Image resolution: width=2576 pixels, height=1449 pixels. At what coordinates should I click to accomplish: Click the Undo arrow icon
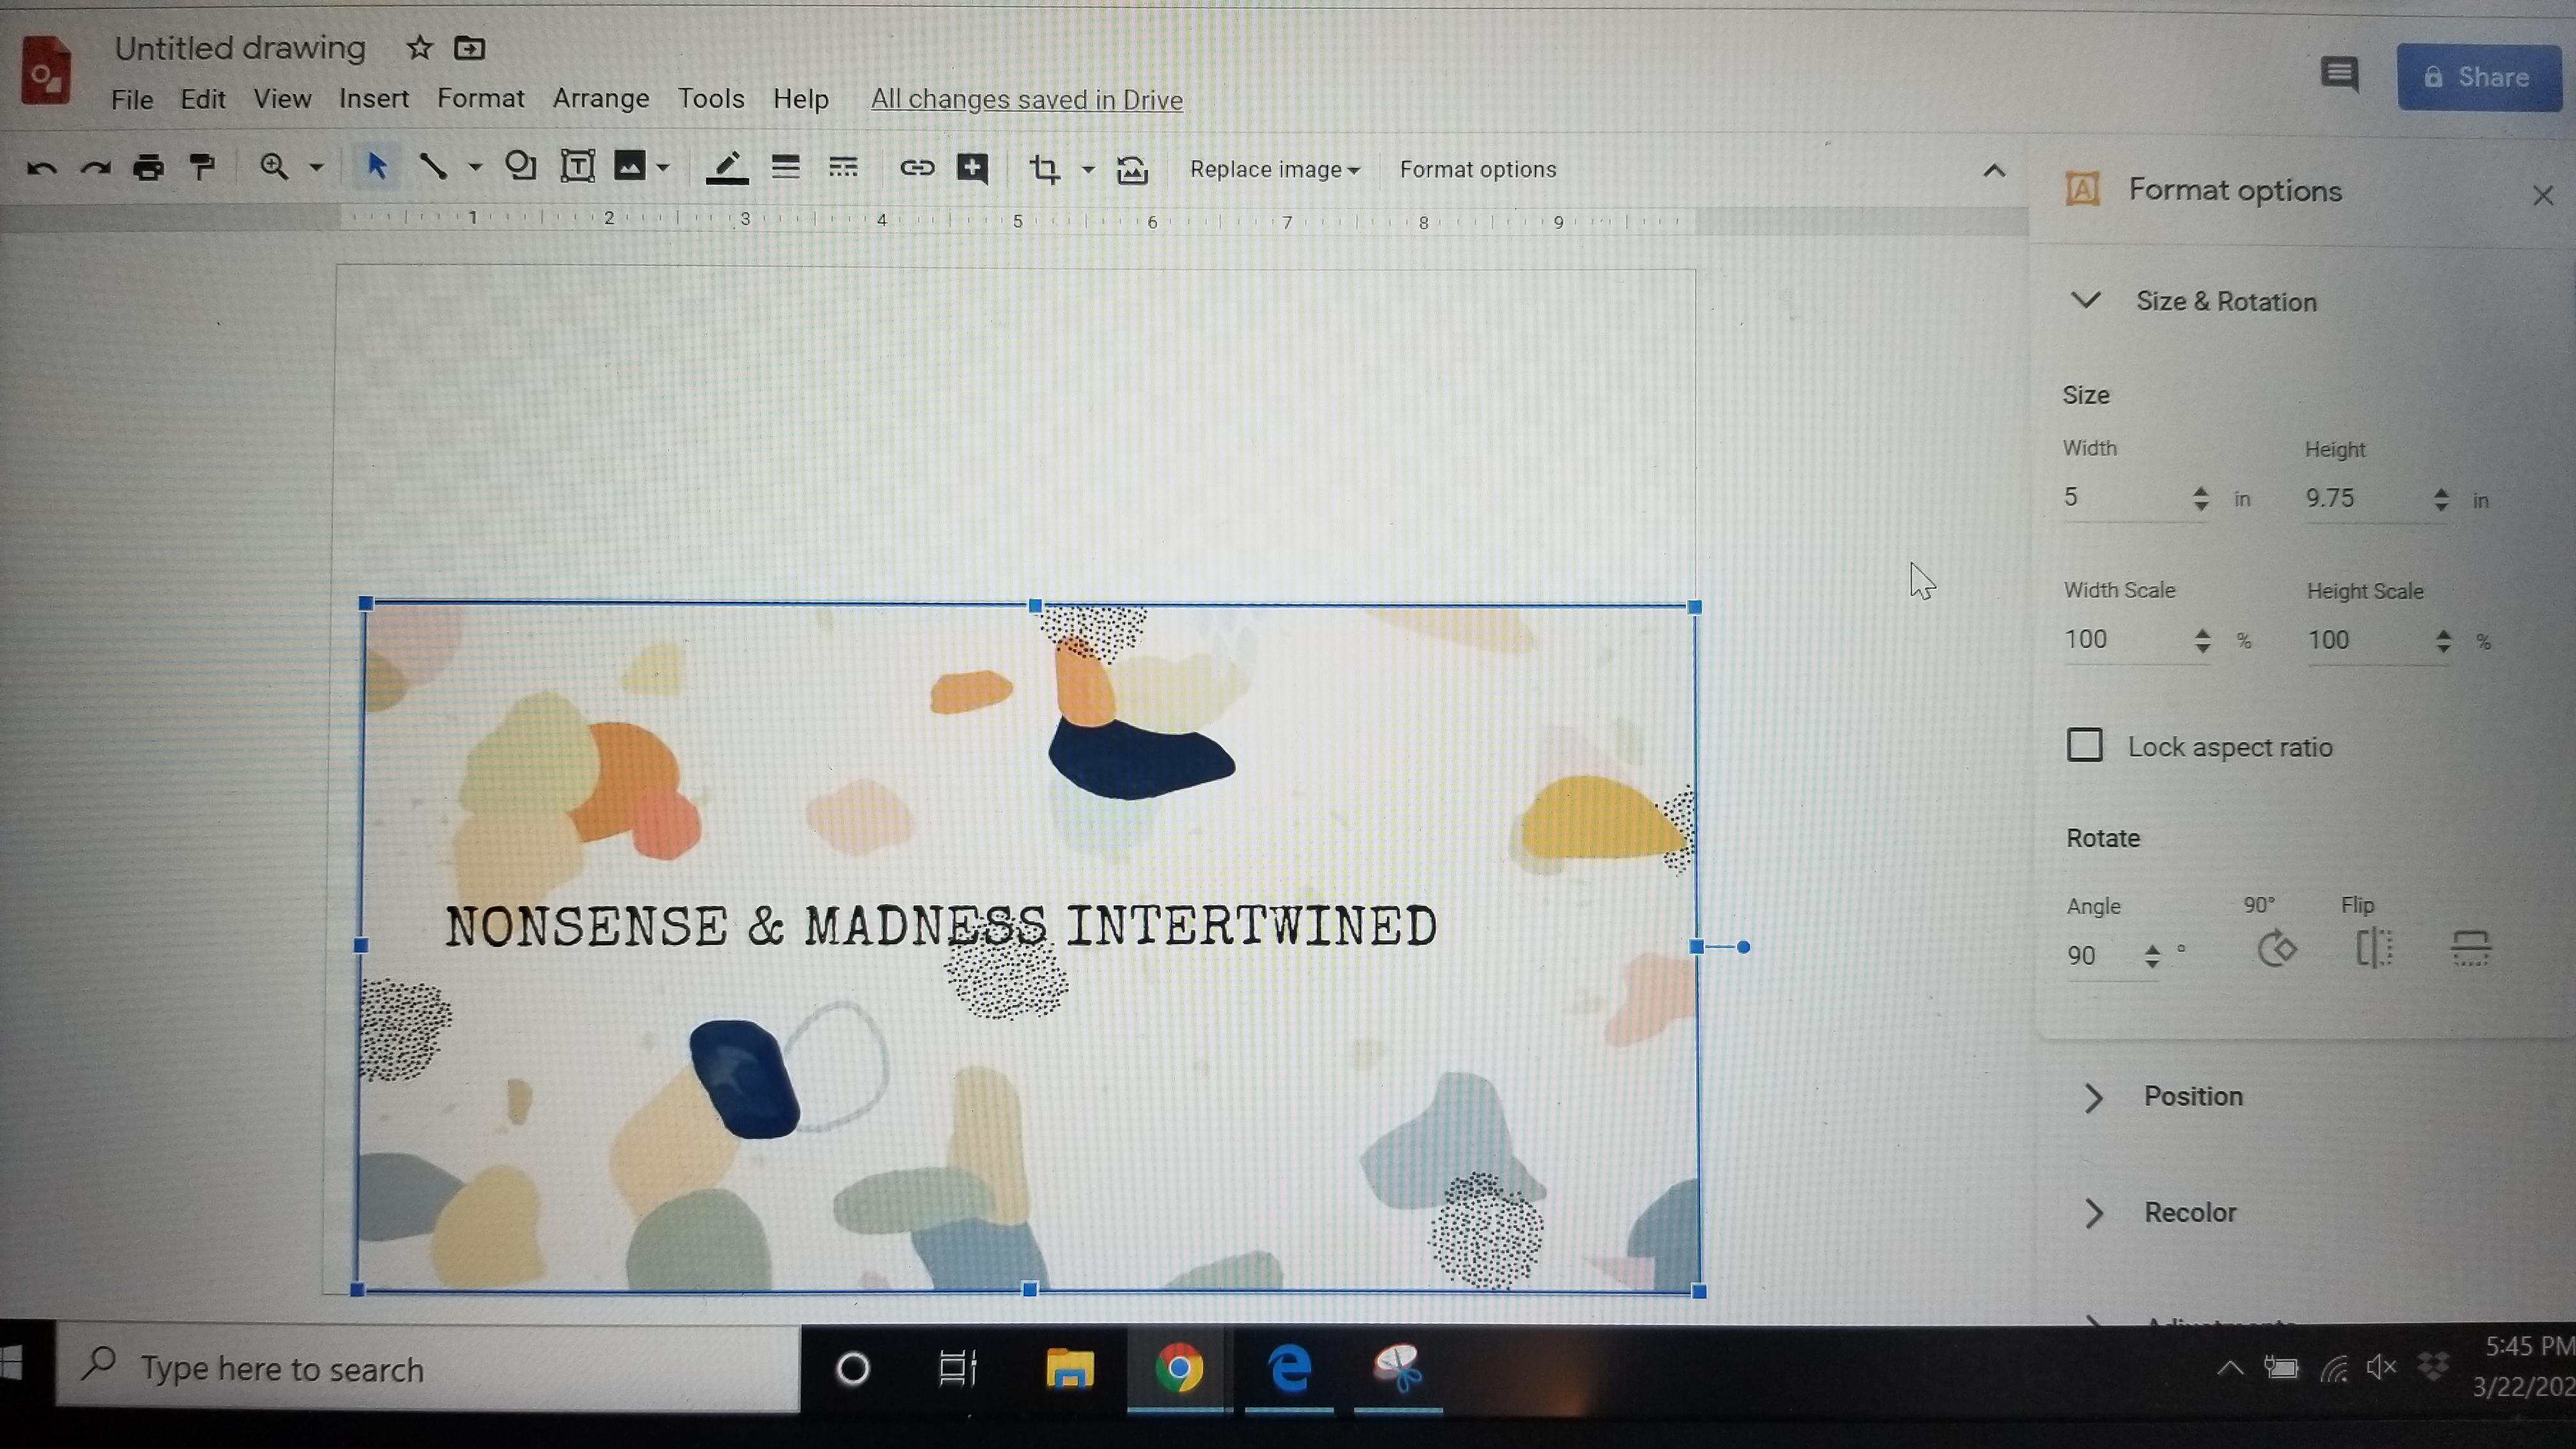(x=41, y=168)
